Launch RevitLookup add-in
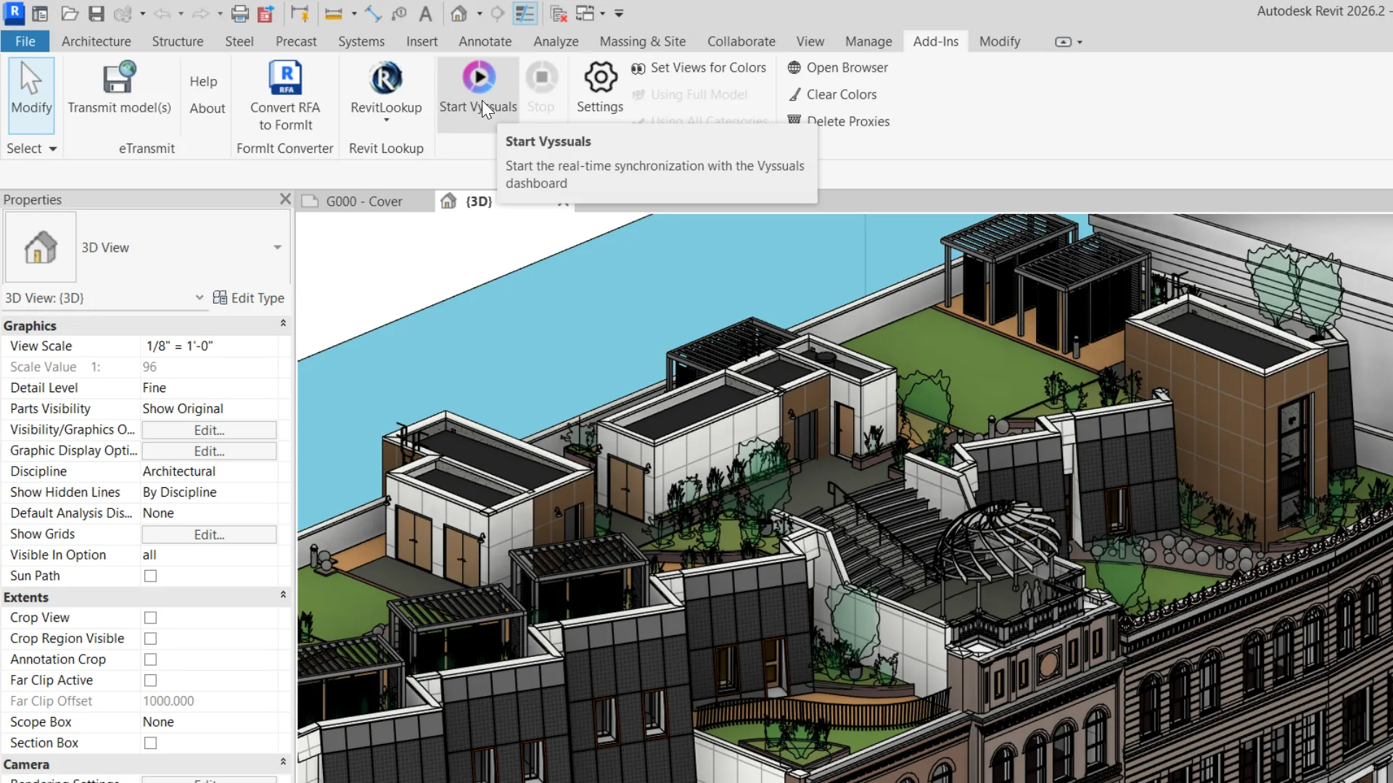 tap(385, 78)
